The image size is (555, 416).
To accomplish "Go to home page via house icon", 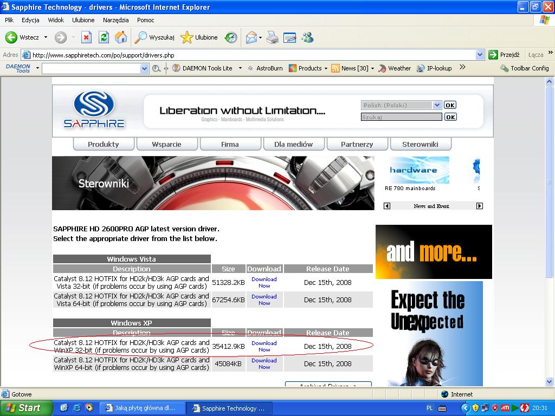I will point(121,37).
